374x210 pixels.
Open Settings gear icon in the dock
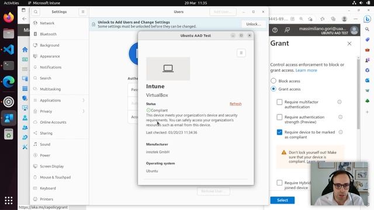(9, 102)
